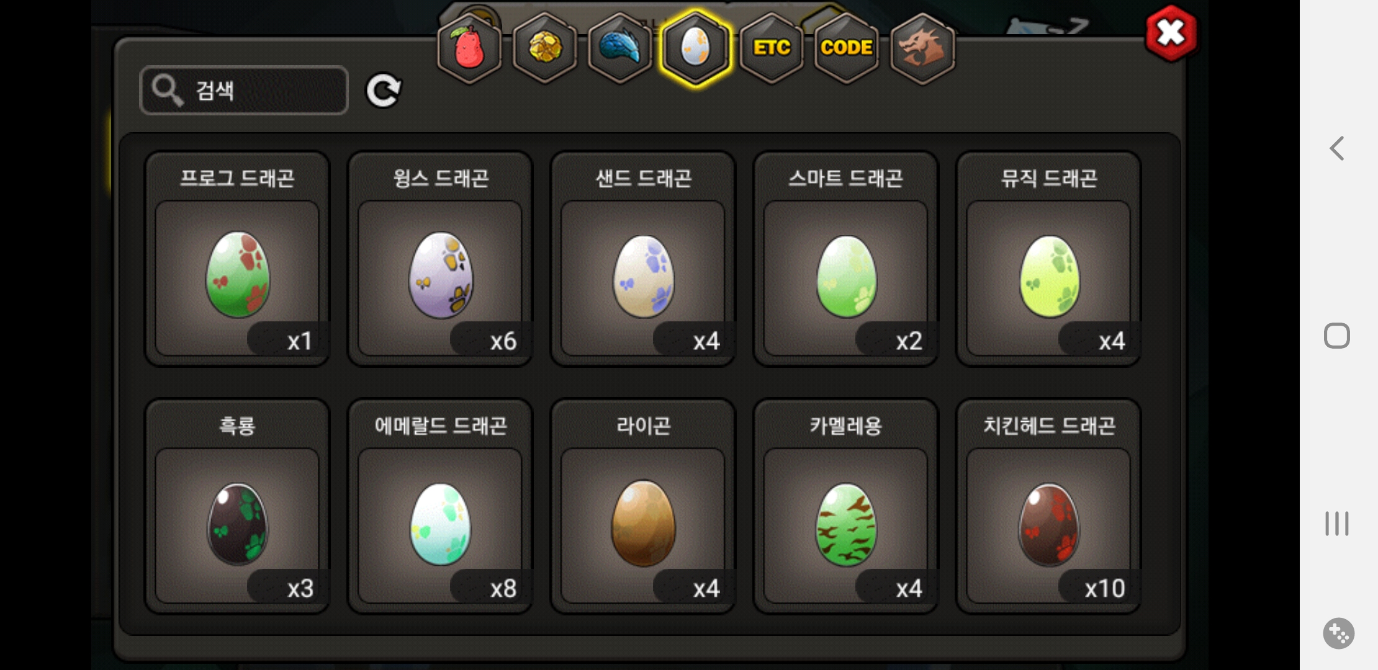Open the ETC category tab
Screen dimensions: 1378x670
(772, 48)
